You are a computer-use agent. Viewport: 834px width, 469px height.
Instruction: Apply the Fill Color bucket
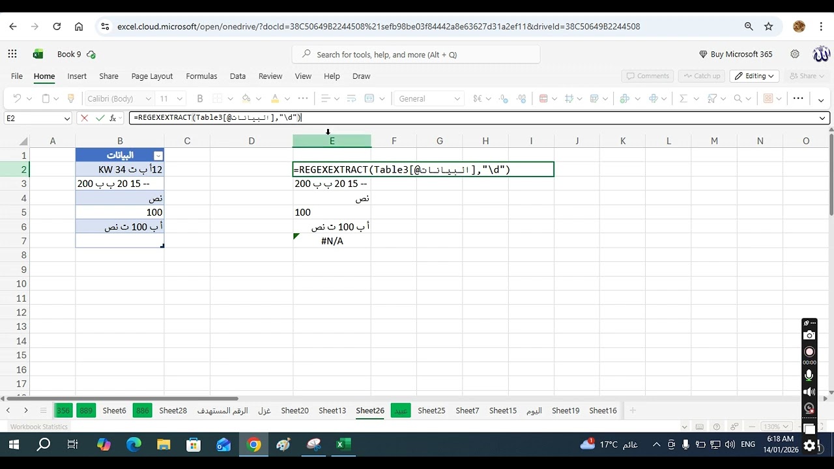pyautogui.click(x=246, y=98)
